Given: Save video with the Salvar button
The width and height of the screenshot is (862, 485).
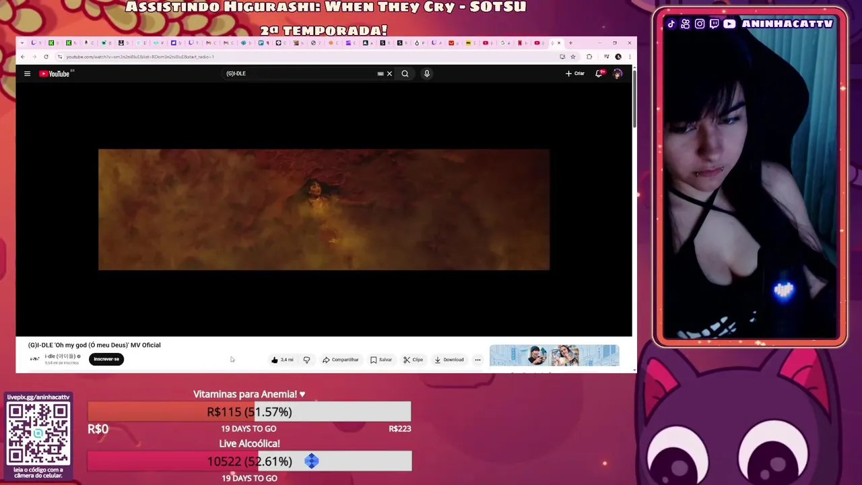Looking at the screenshot, I should [x=381, y=360].
